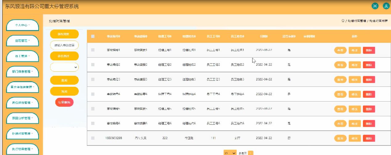Sort by 员工姓名 column header

pos(238,37)
